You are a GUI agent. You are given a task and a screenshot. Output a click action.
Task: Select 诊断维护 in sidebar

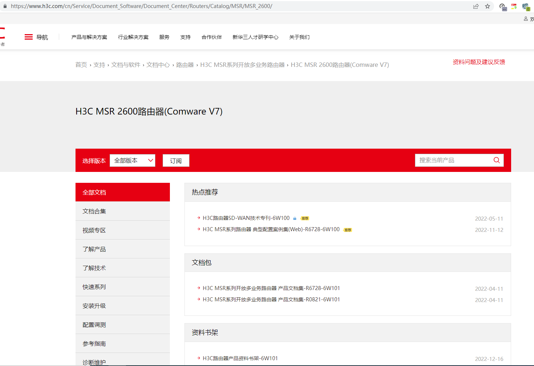point(123,360)
